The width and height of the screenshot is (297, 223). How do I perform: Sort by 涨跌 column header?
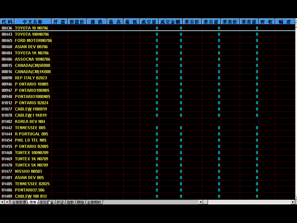point(97,22)
